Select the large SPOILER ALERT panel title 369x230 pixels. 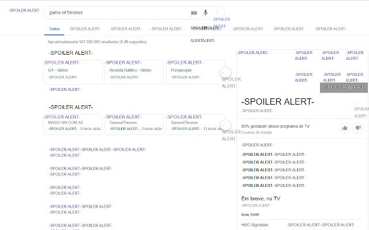(278, 102)
